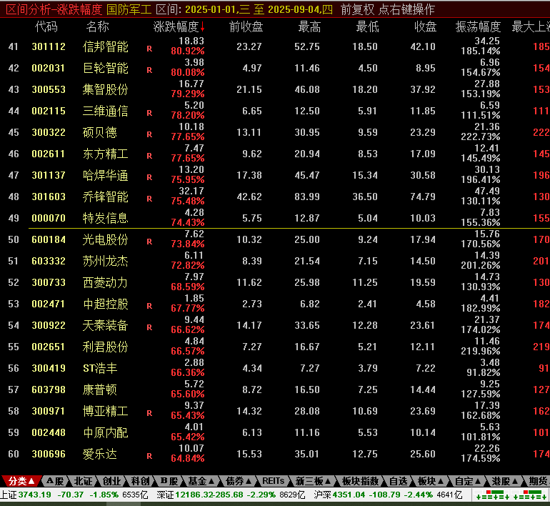Select stock code 002611
This screenshot has width=550, height=506.
[49, 154]
